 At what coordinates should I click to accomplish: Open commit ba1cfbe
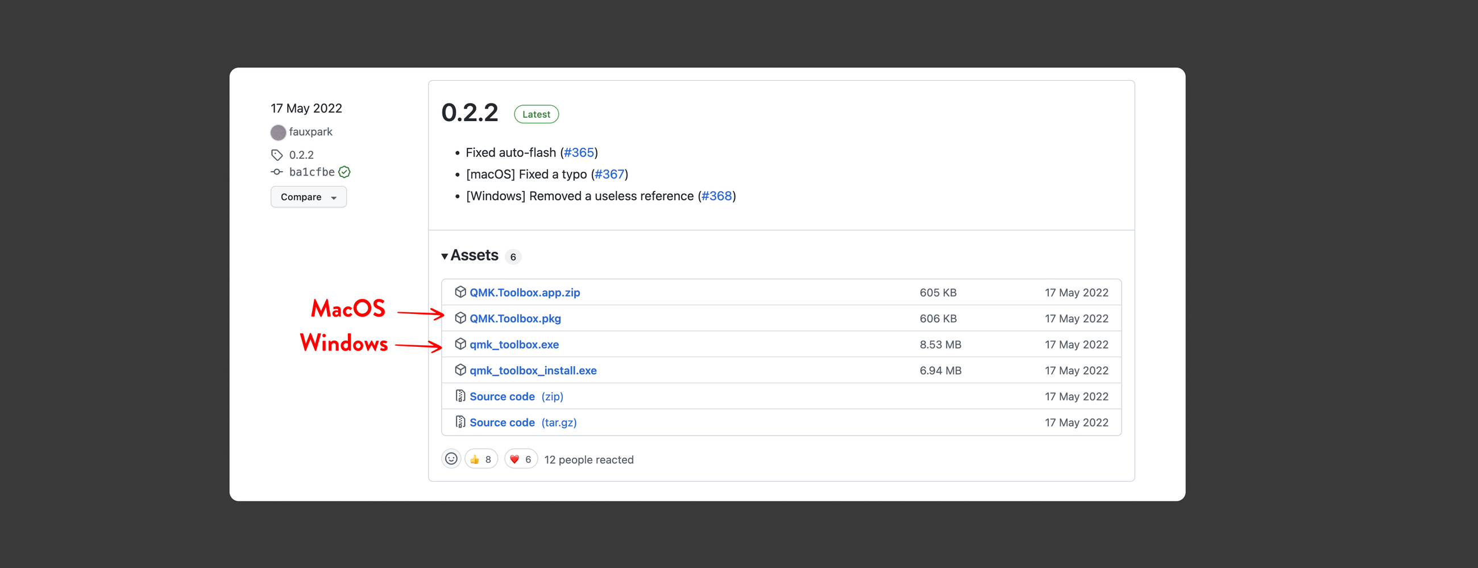point(312,172)
